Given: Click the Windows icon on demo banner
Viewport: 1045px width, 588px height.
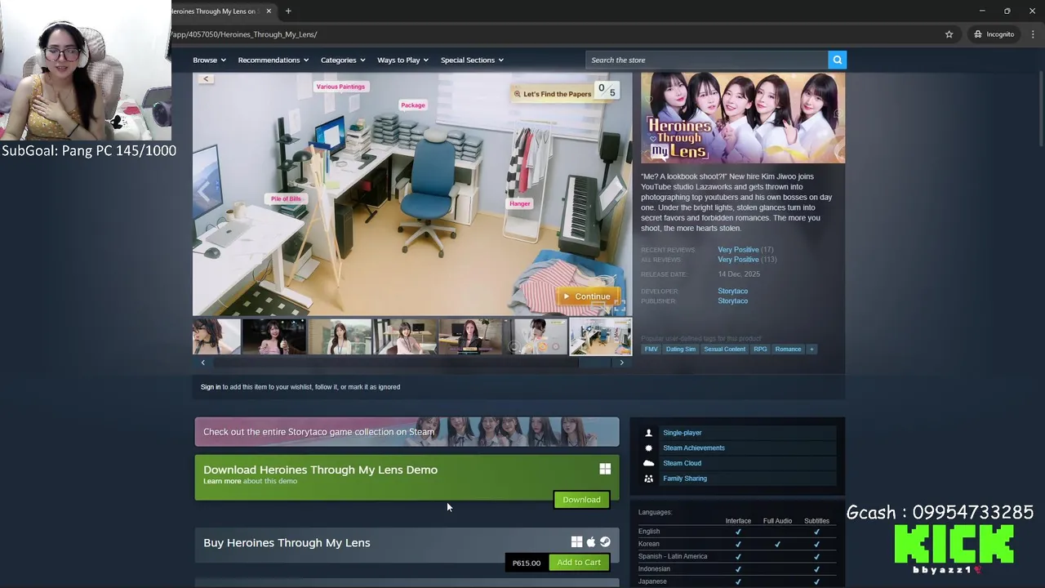Looking at the screenshot, I should coord(605,469).
